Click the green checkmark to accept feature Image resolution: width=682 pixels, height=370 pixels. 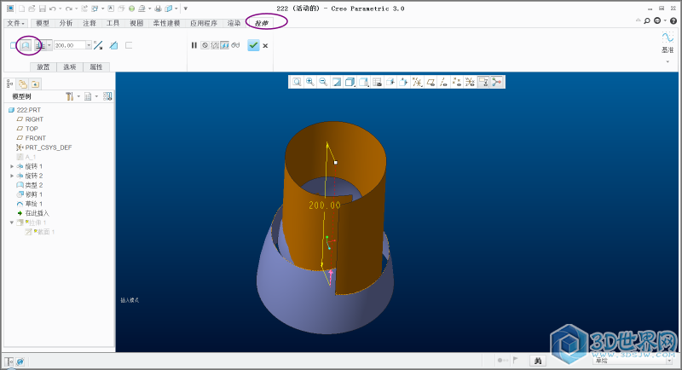253,45
